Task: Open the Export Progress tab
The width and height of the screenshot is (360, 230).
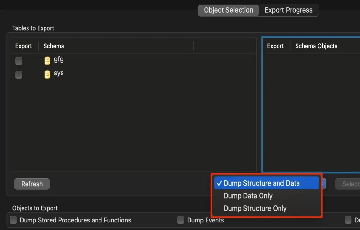Action: (288, 10)
